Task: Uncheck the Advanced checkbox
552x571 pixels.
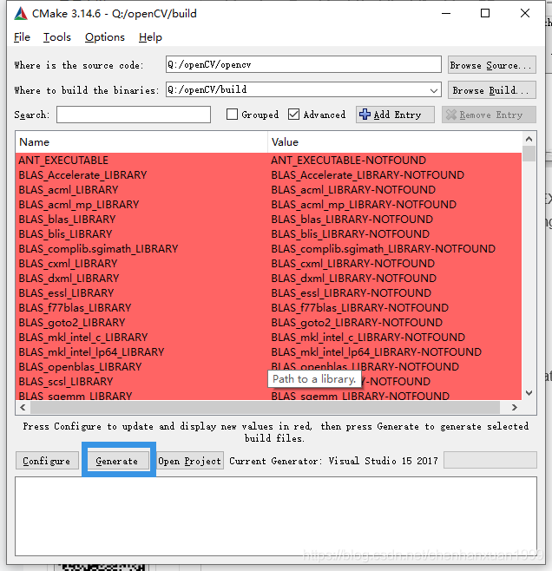Action: pos(293,115)
